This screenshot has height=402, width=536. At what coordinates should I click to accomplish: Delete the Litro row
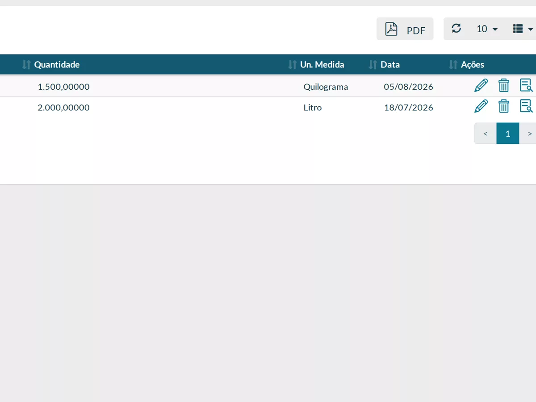pyautogui.click(x=504, y=106)
